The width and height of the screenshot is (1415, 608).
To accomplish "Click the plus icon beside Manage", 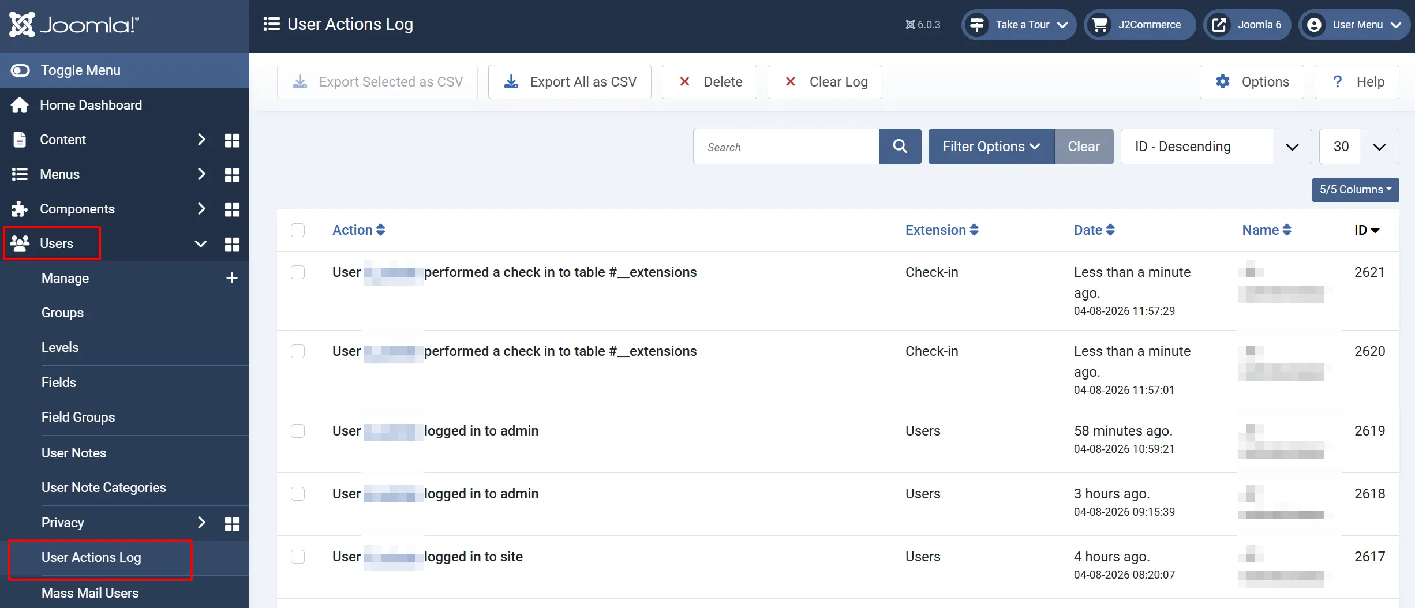I will (231, 278).
